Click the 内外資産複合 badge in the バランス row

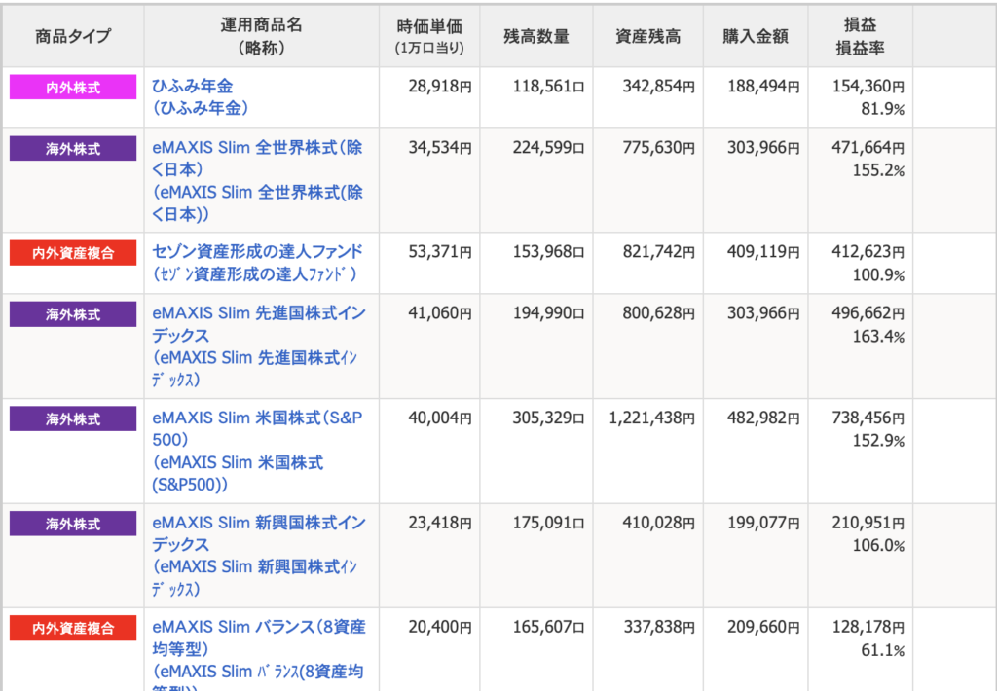coord(73,628)
